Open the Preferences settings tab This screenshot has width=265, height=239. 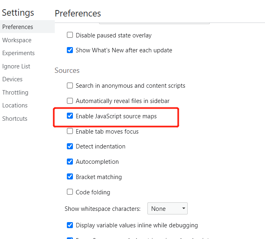[x=18, y=27]
